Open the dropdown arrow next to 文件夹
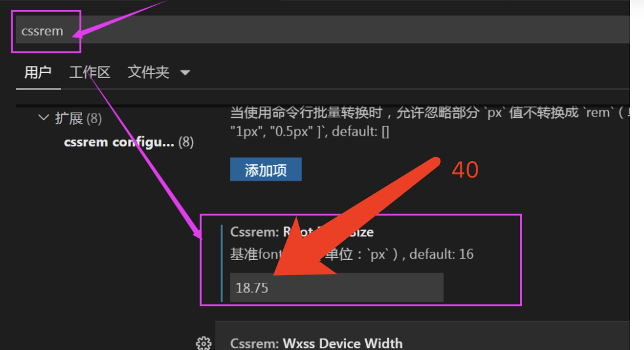 point(185,72)
